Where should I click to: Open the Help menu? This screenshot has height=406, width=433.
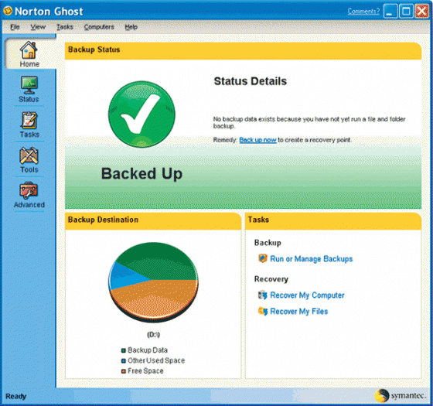[131, 27]
